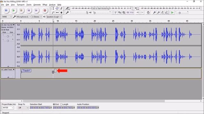
Task: Click the Trim audio icon
Action: 128,13
